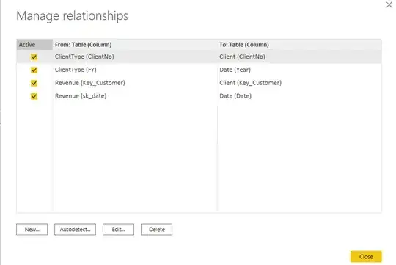The image size is (396, 265).
Task: Close the Manage relationships dialog with X
Action: (x=389, y=5)
